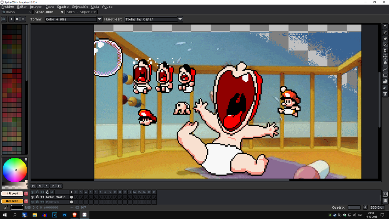Select the Move tool
The image size is (389, 219).
point(385,57)
